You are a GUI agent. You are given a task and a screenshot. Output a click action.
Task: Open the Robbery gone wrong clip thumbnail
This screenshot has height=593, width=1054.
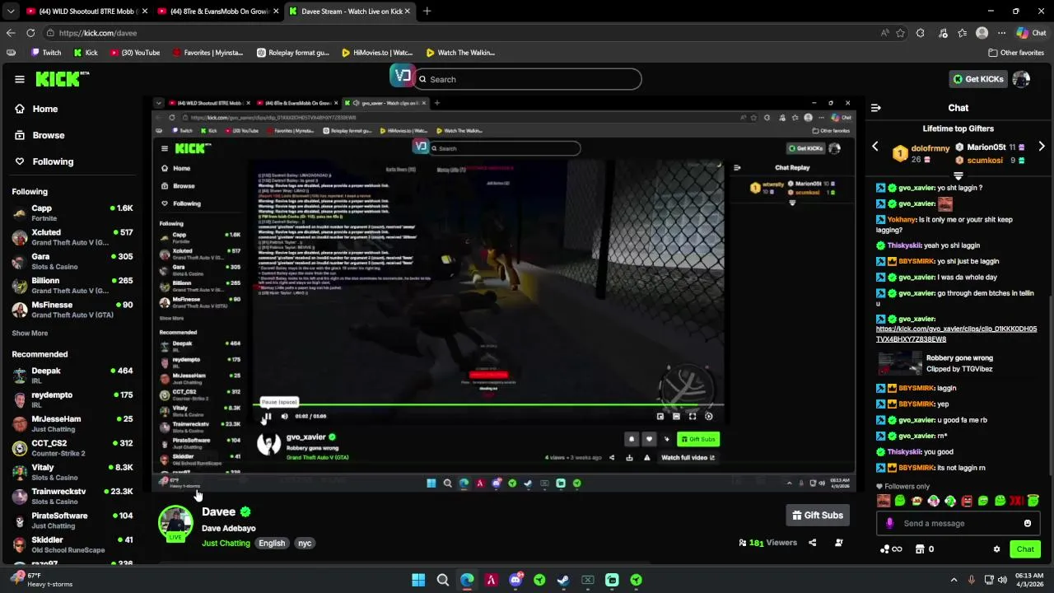[x=900, y=363]
